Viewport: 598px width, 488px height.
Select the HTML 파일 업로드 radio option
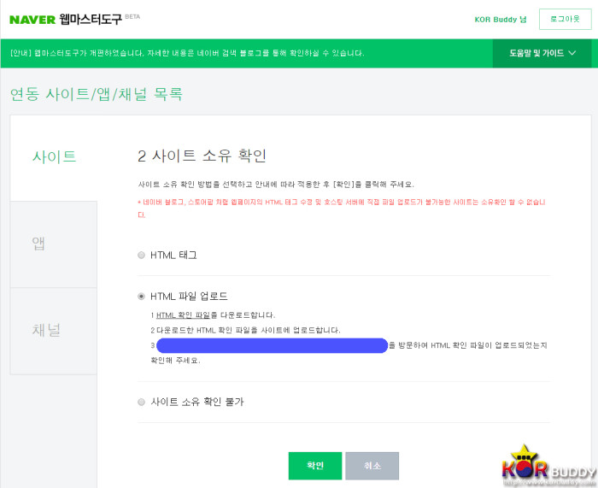(142, 297)
